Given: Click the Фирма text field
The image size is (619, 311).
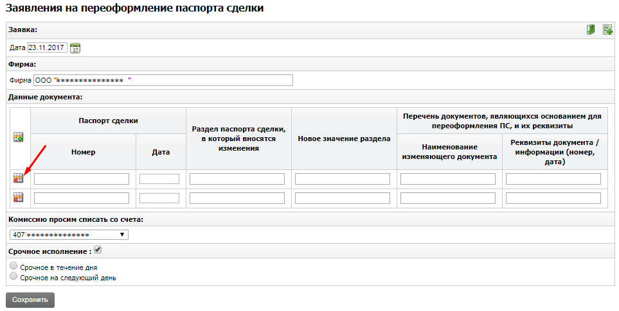Looking at the screenshot, I should tap(163, 80).
